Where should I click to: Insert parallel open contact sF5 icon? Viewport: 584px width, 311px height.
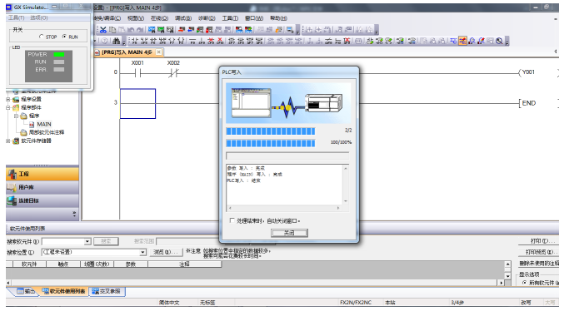click(x=144, y=41)
